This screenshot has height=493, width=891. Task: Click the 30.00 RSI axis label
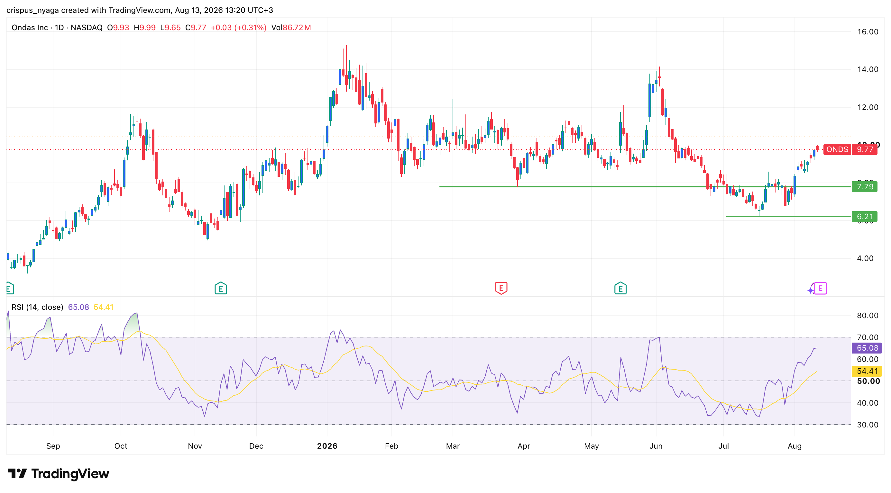[x=868, y=425]
